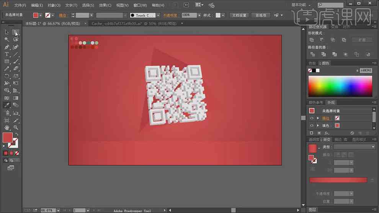Viewport: 379px width, 213px height.
Task: Select the Type tool
Action: 7,54
